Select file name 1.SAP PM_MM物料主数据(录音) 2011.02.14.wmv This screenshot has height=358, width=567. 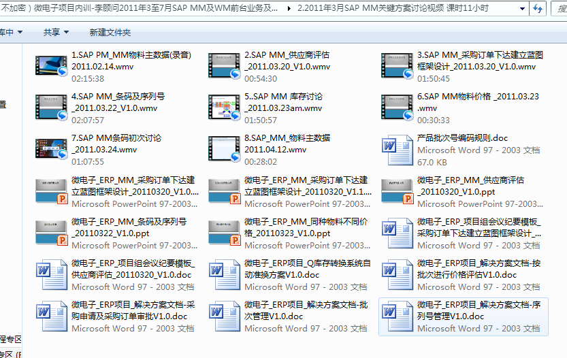131,61
